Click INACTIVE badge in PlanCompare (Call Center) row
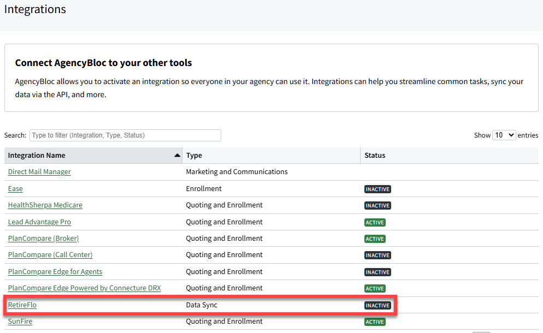The height and width of the screenshot is (333, 543). [x=377, y=255]
